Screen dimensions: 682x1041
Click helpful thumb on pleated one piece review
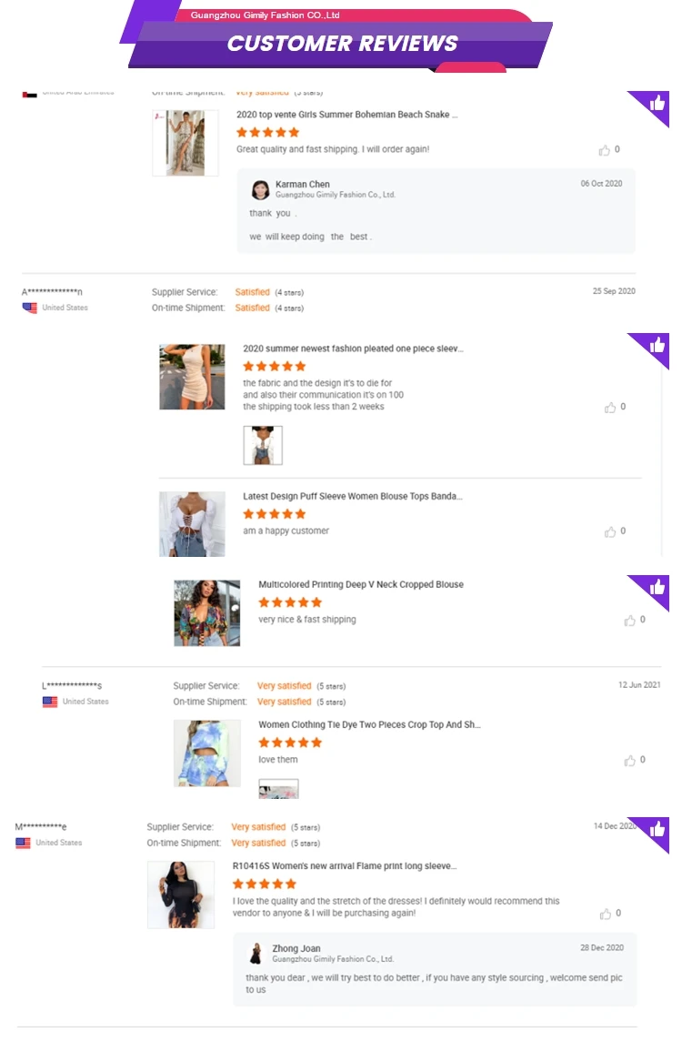tap(610, 407)
